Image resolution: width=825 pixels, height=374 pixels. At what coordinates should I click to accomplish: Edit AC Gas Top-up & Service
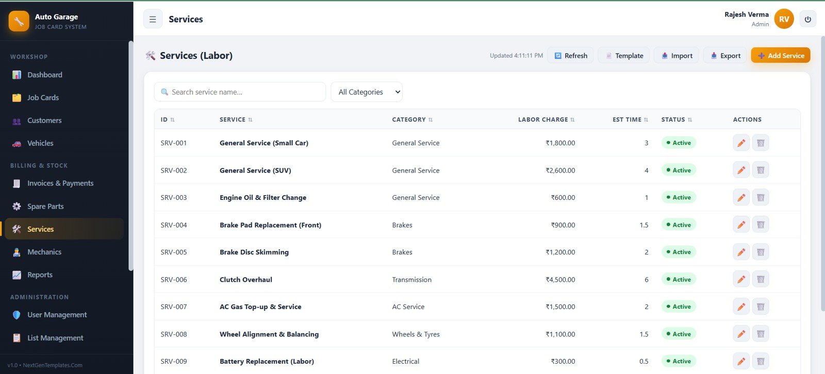(741, 307)
